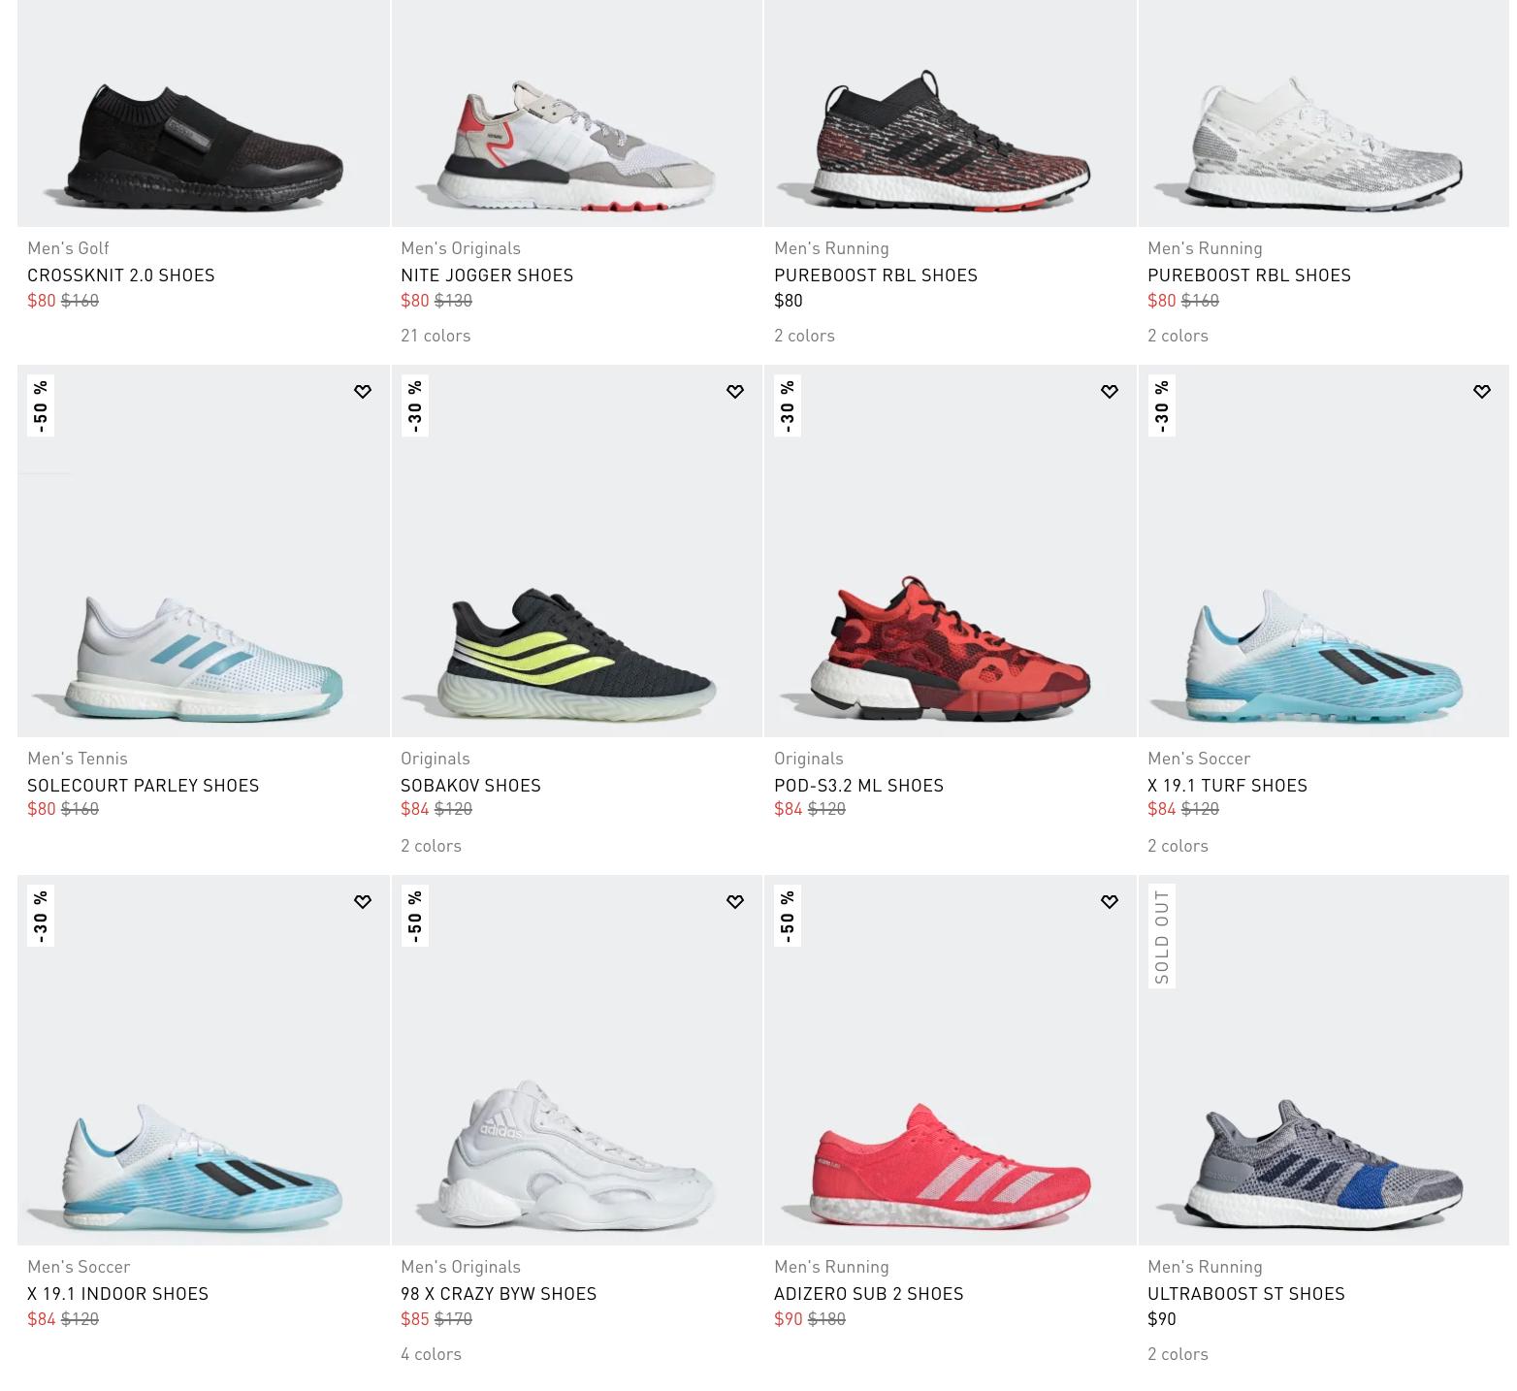Wishlist heart for X 19.1 Indoor Shoes
The height and width of the screenshot is (1391, 1517).
click(x=362, y=902)
